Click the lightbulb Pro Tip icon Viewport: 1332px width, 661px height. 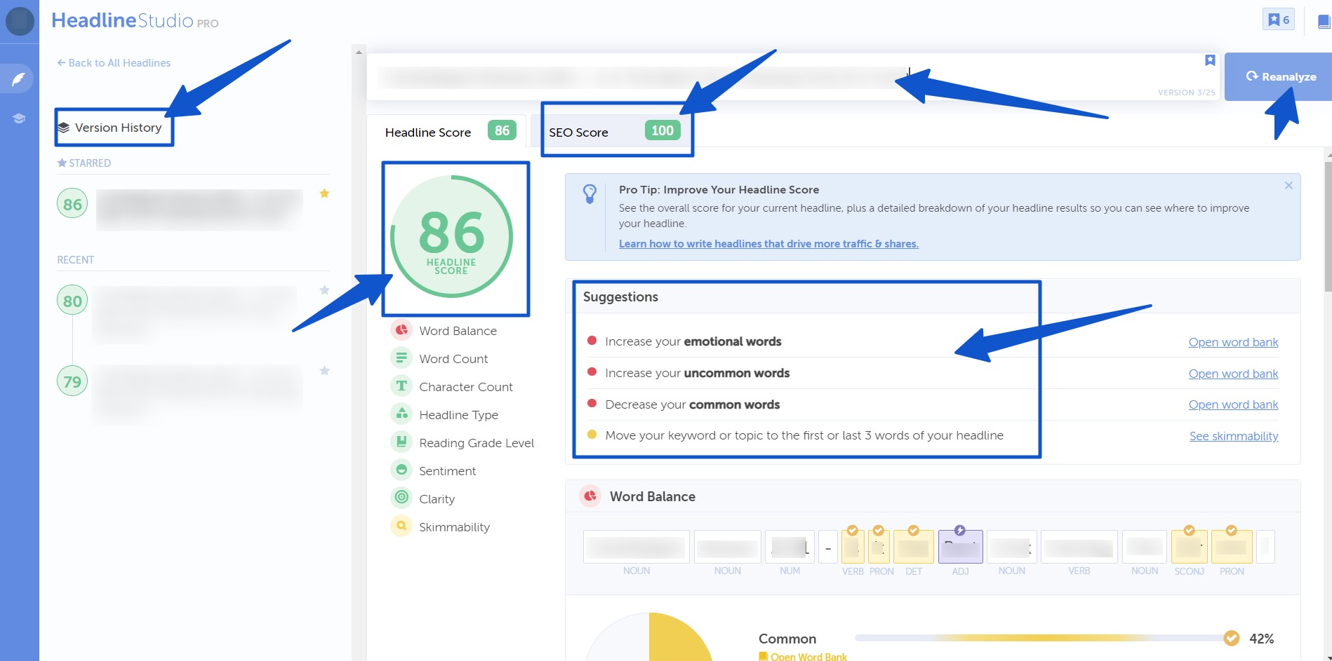pyautogui.click(x=590, y=193)
